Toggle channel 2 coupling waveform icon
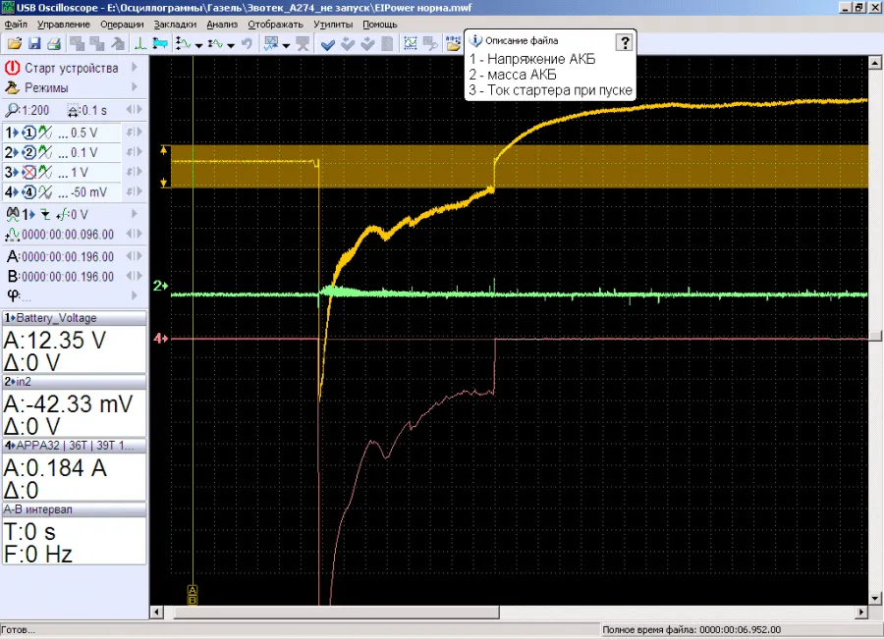The height and width of the screenshot is (640, 884). [x=45, y=153]
